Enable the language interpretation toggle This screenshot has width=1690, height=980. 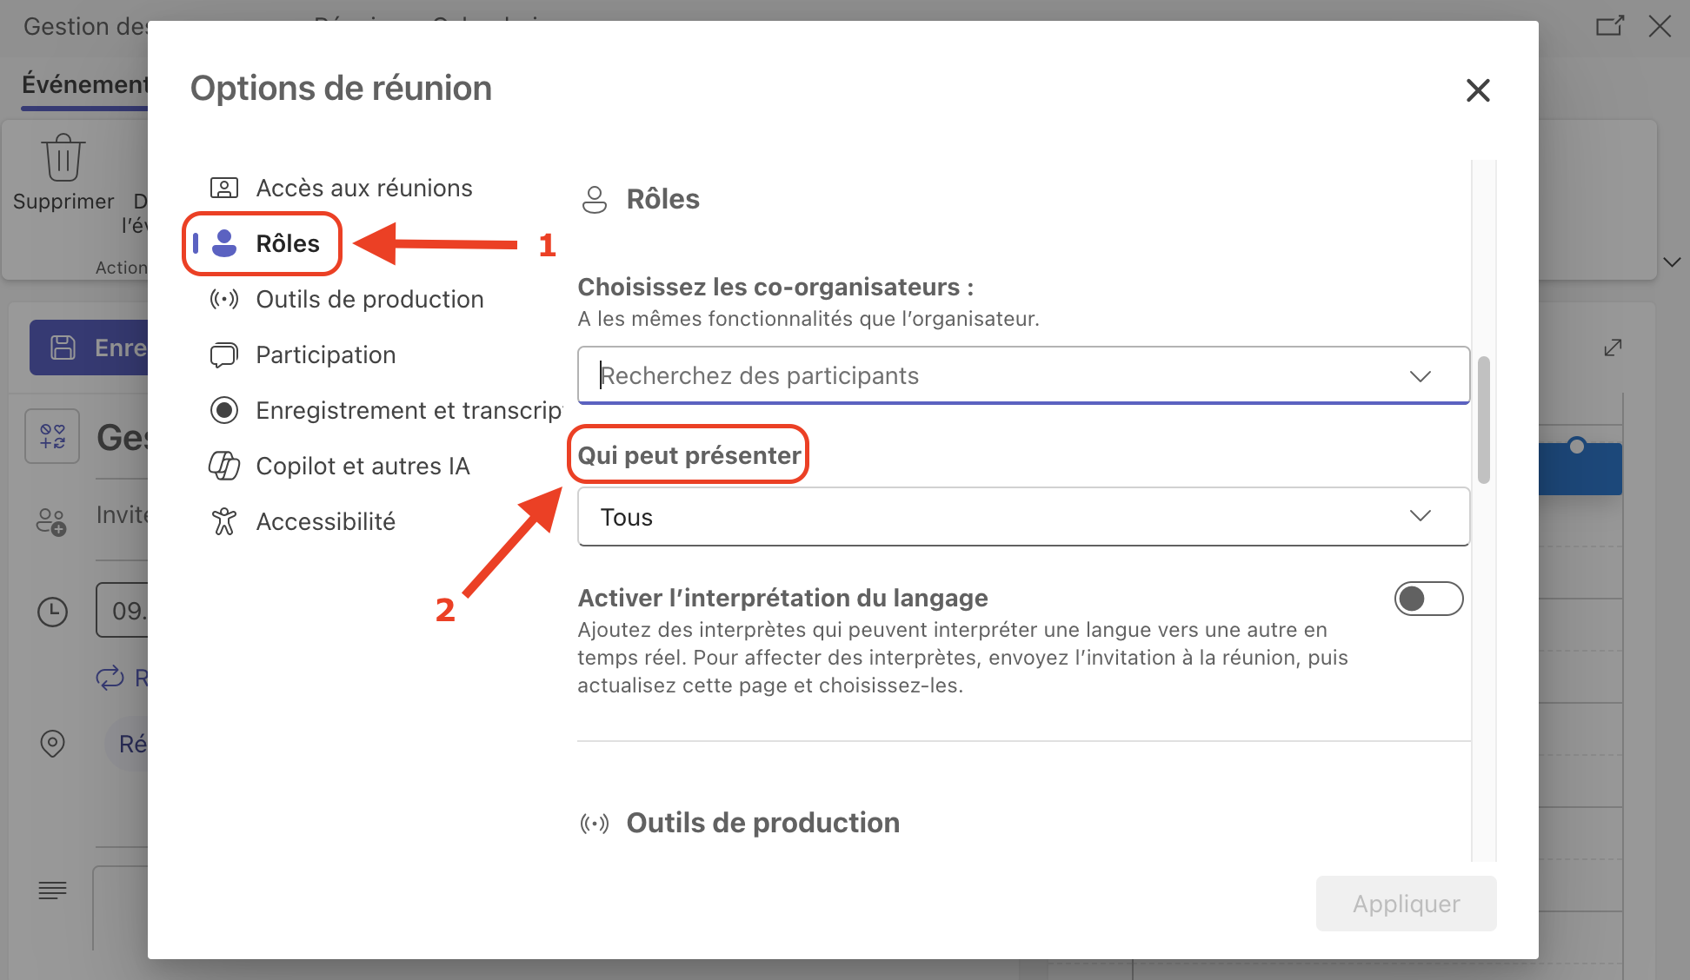tap(1428, 599)
